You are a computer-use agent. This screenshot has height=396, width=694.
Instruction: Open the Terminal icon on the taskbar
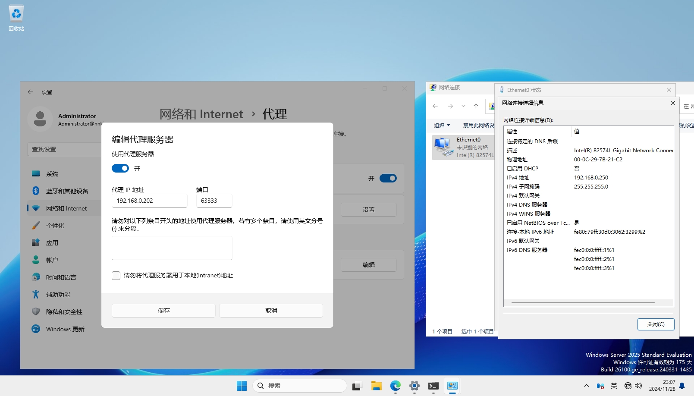(x=433, y=386)
